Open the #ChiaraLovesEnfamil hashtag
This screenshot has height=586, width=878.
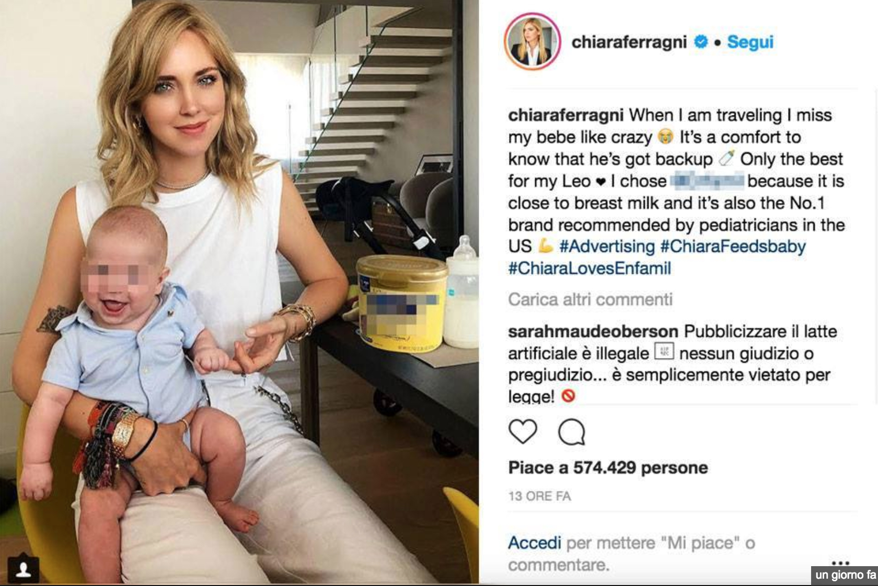(x=590, y=268)
